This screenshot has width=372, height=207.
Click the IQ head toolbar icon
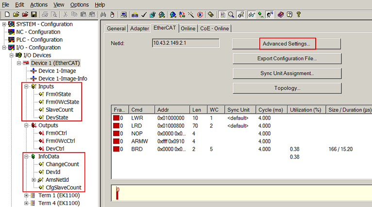(x=270, y=15)
